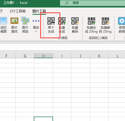125x121 pixels.
Task: Open the 图片查找 image search tool
Action: pos(14,25)
